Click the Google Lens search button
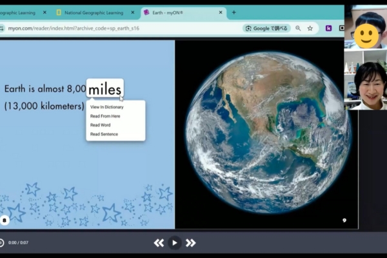 pos(266,28)
